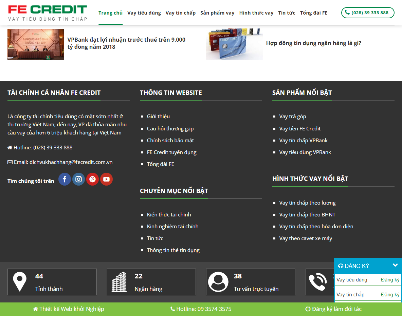Click the building icon for Ngân hàng
Image resolution: width=402 pixels, height=316 pixels.
tap(119, 282)
